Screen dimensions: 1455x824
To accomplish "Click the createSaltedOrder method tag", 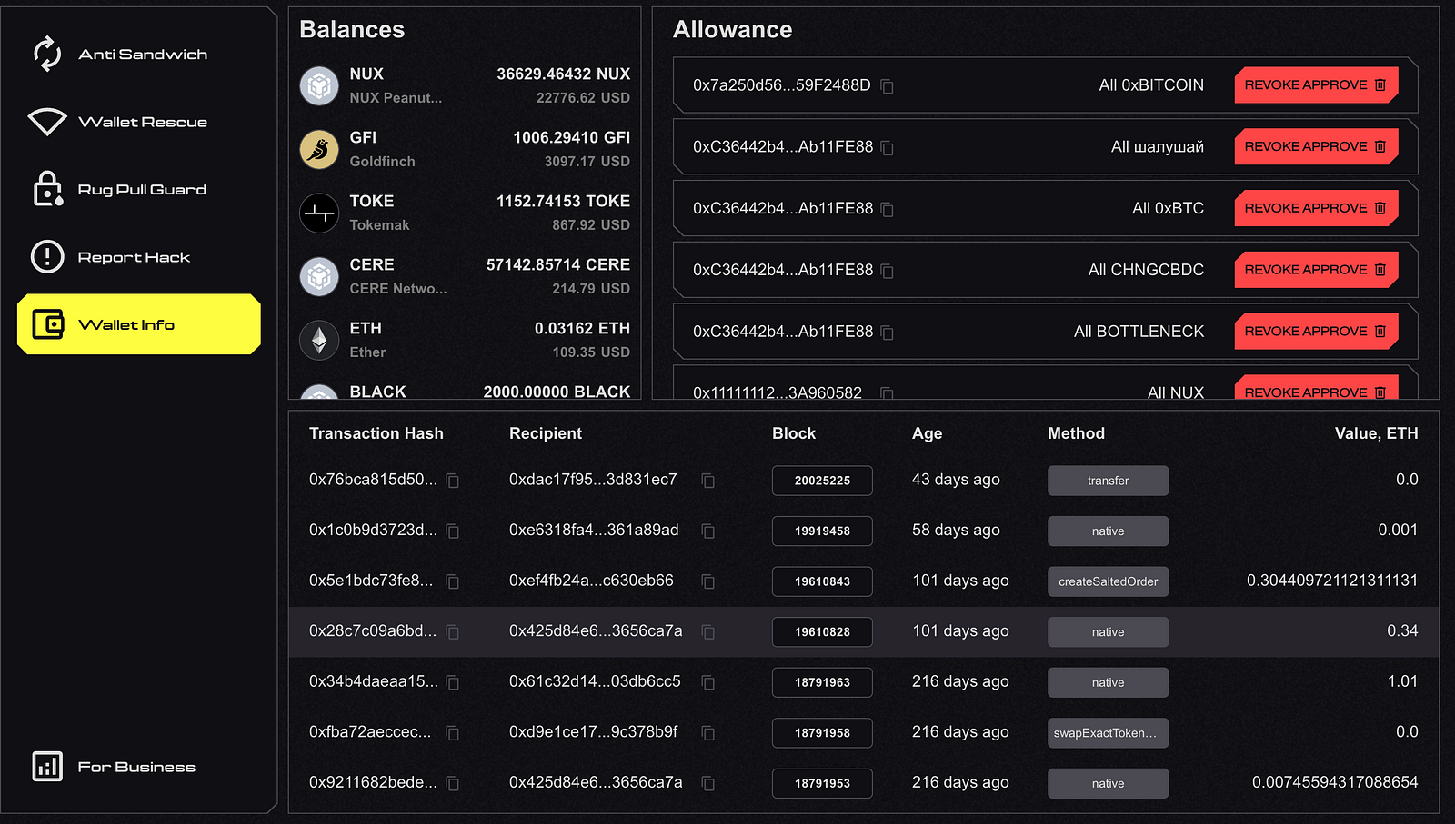I will click(1108, 581).
